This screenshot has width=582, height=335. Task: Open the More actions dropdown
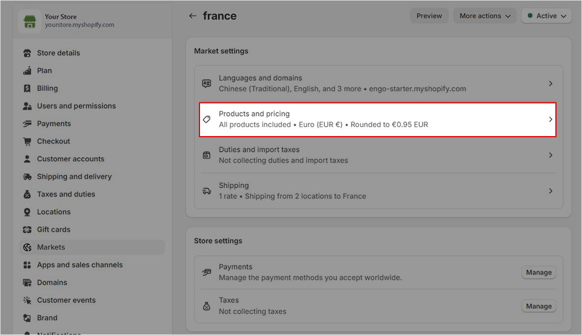tap(485, 16)
